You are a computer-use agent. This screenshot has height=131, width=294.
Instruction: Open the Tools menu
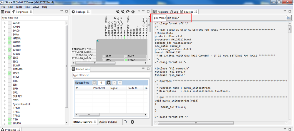point(19,7)
